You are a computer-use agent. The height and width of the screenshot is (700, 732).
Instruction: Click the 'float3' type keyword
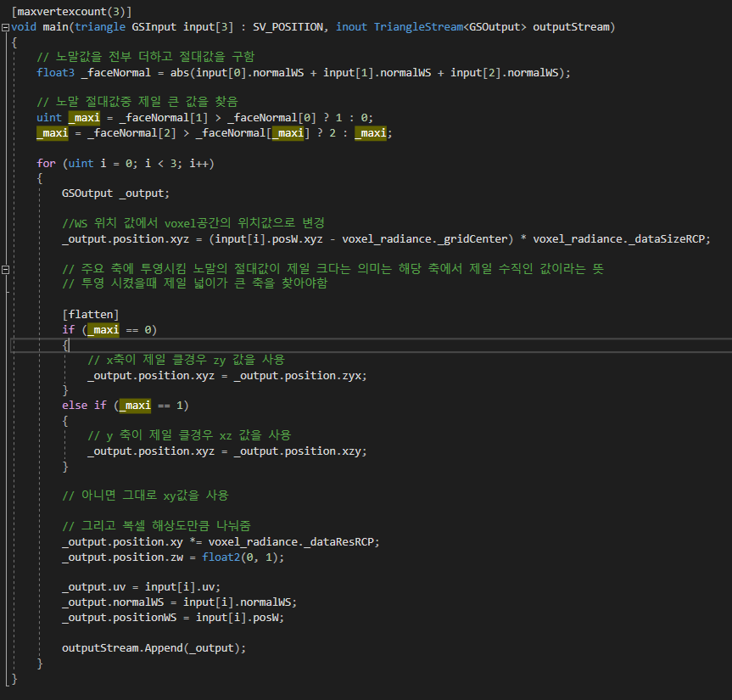pos(55,73)
